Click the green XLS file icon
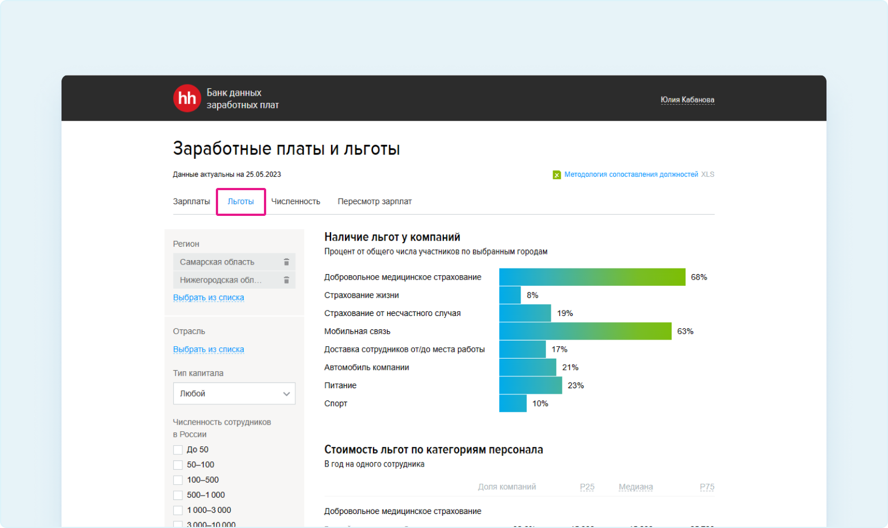The width and height of the screenshot is (888, 528). pyautogui.click(x=557, y=175)
